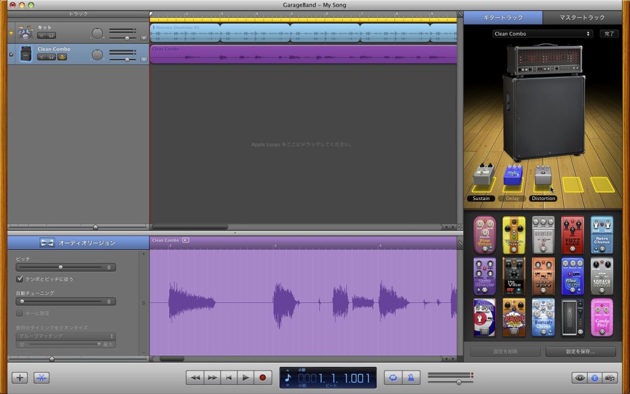Choose the black Vibe pedal
Screen dimensions: 630x394
tap(514, 276)
